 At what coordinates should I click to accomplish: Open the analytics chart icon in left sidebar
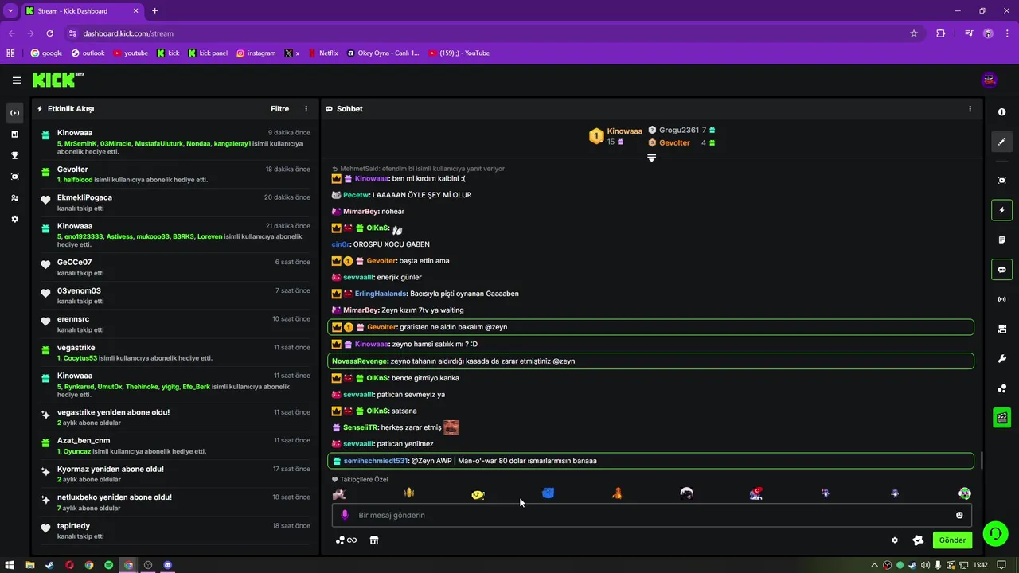[x=14, y=134]
